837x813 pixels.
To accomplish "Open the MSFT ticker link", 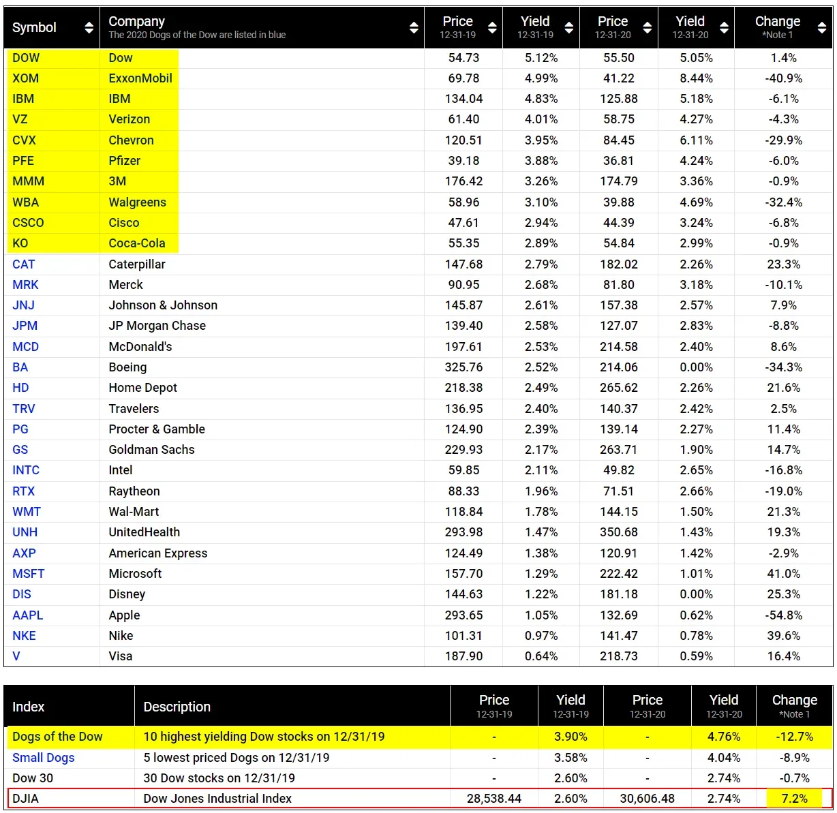I will pos(29,574).
